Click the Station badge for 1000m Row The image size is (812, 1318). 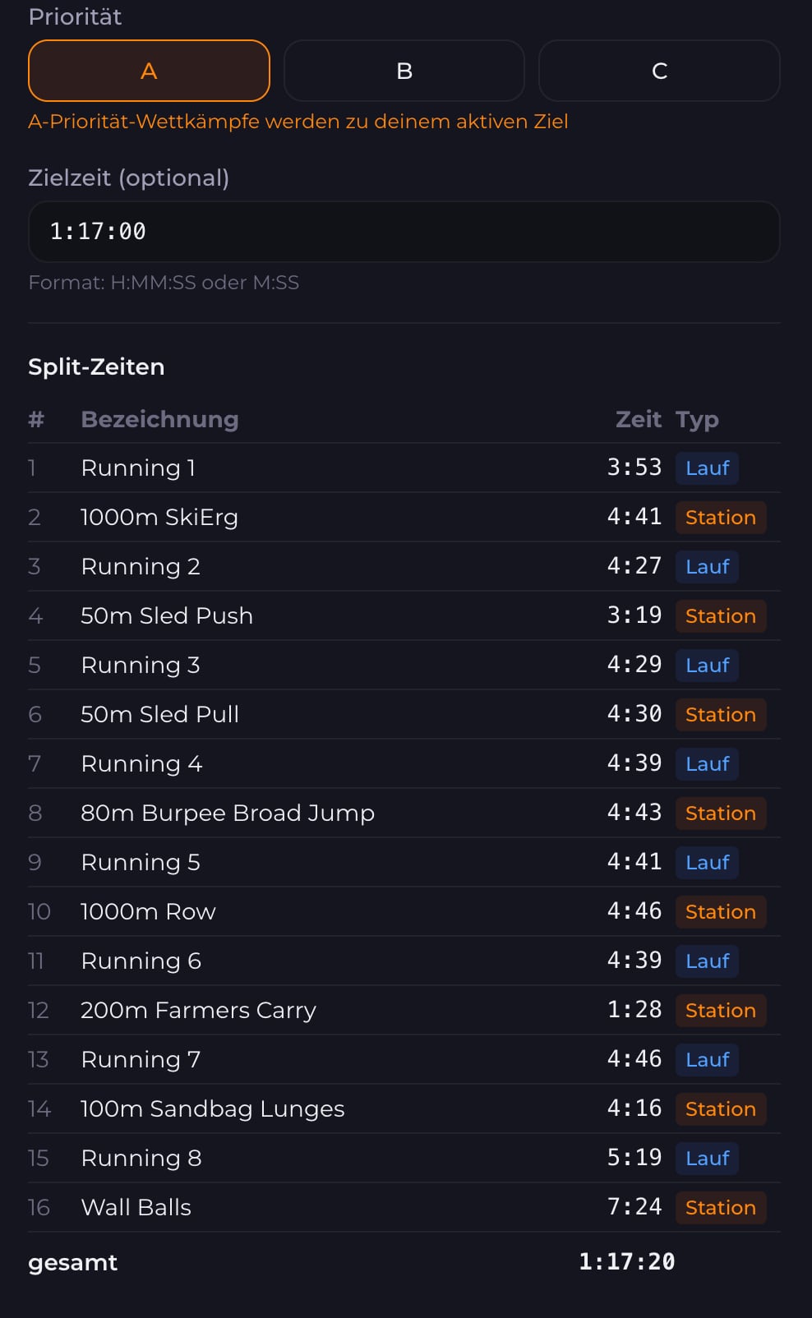720,911
